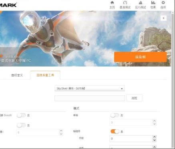The height and width of the screenshot is (149, 175).
Task: Increase the single frame number stepper
Action: pyautogui.click(x=155, y=121)
